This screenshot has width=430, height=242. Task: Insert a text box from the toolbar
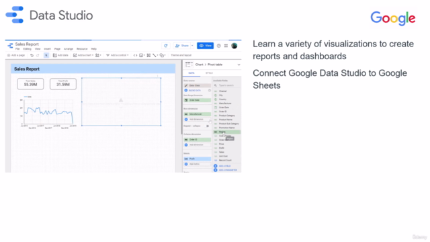point(148,55)
